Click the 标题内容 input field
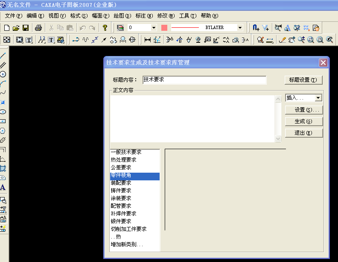The image size is (338, 262). pos(204,80)
